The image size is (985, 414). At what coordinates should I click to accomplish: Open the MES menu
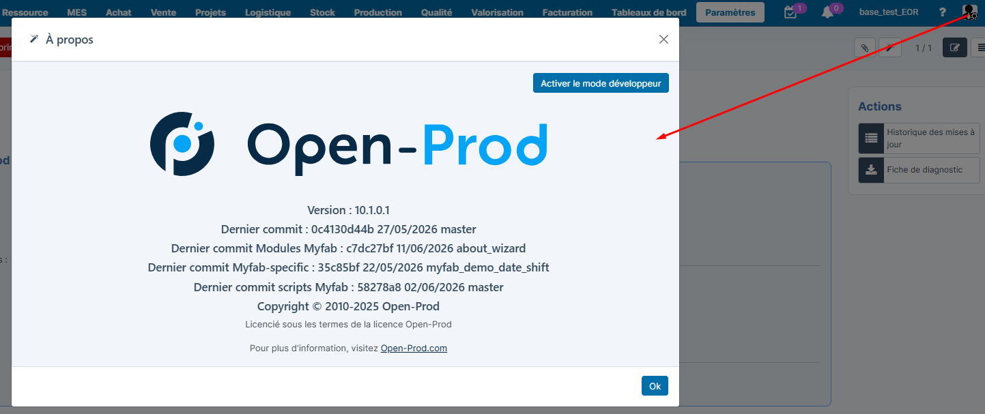[x=77, y=12]
